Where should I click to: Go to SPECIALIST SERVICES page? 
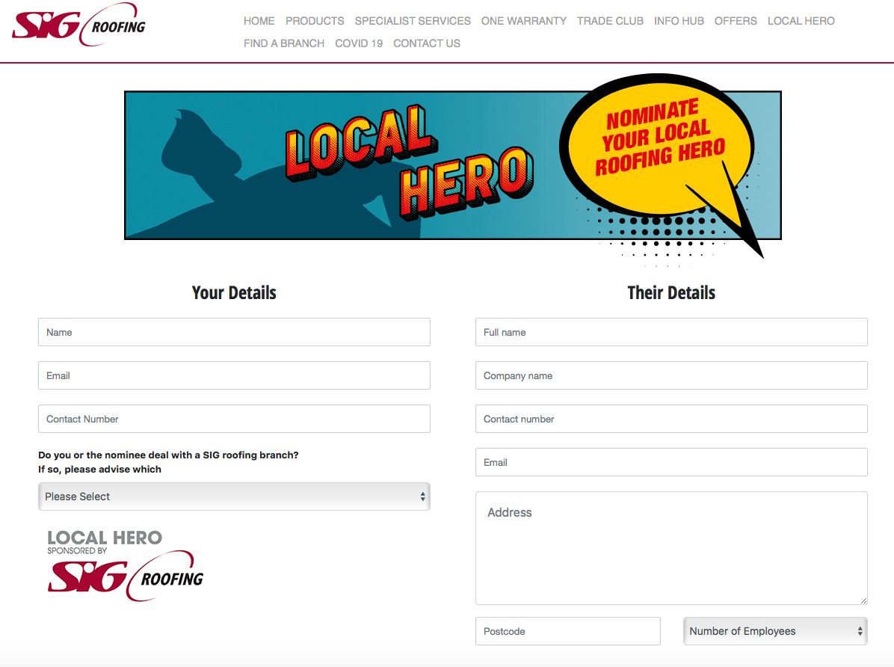tap(413, 21)
